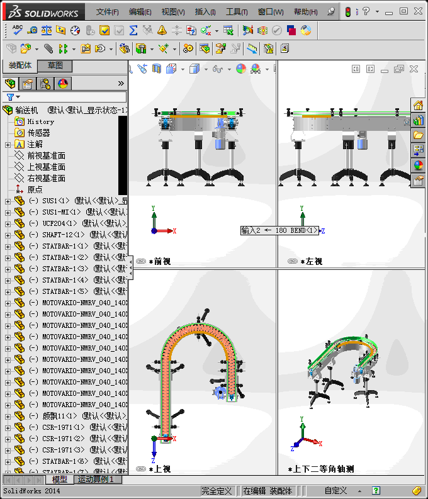
Task: Open the Check tool with yellow checkmark
Action: click(x=104, y=30)
